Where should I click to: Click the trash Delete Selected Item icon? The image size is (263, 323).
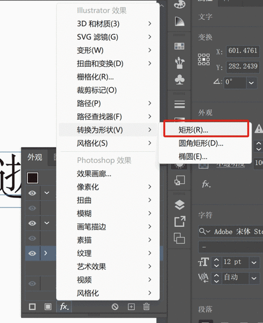point(146,307)
